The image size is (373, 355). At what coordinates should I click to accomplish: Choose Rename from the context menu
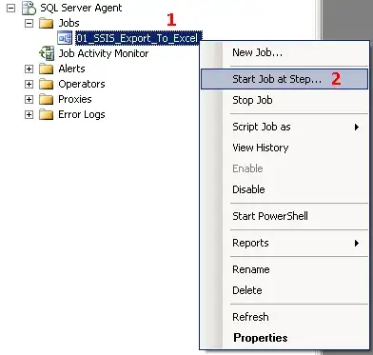pyautogui.click(x=285, y=269)
